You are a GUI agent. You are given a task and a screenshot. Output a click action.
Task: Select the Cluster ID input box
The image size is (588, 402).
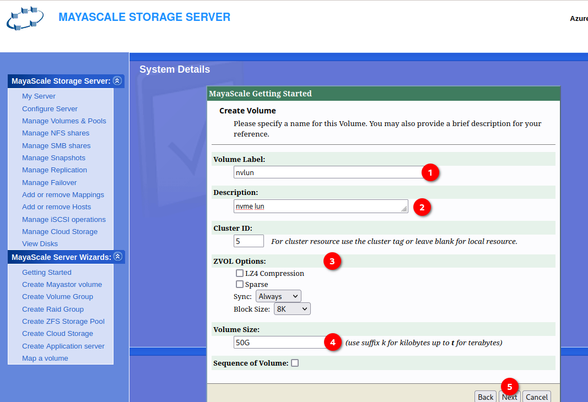pyautogui.click(x=249, y=241)
